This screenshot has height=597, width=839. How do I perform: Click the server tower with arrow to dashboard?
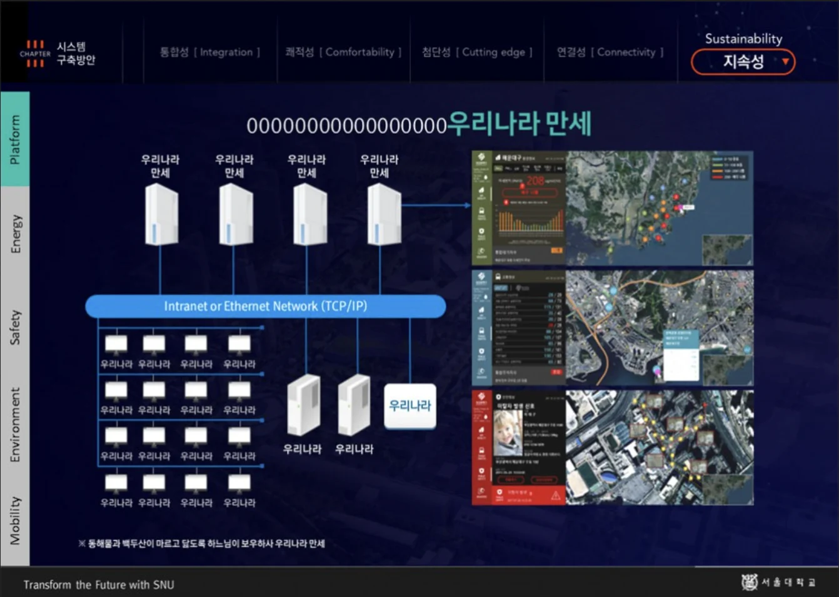pyautogui.click(x=383, y=214)
